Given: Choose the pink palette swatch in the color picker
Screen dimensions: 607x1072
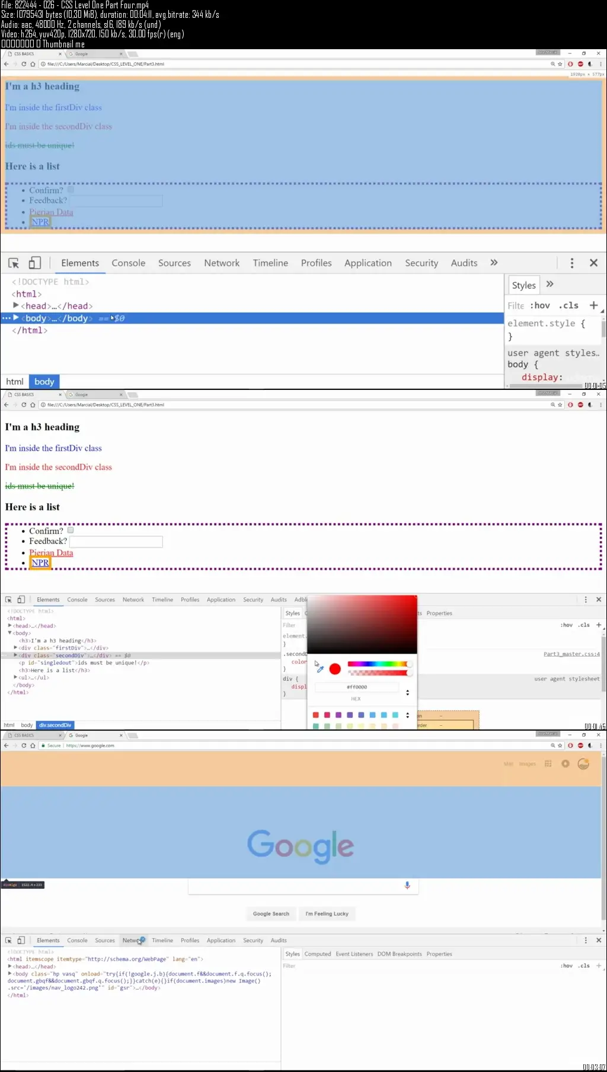Looking at the screenshot, I should (x=327, y=715).
